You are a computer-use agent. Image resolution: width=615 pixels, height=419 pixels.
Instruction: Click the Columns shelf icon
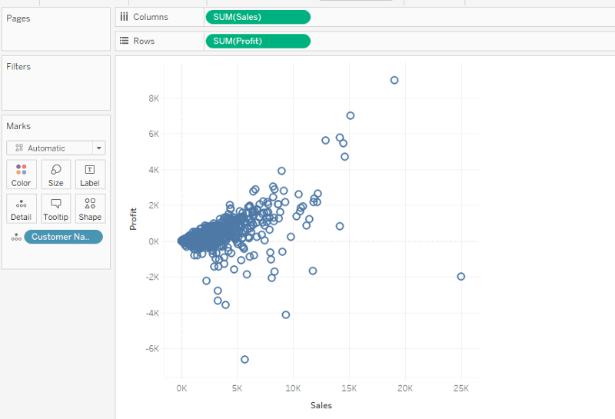pyautogui.click(x=124, y=17)
